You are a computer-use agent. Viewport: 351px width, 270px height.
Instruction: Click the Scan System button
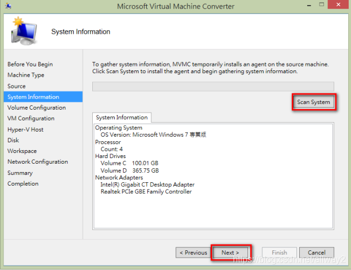click(314, 102)
